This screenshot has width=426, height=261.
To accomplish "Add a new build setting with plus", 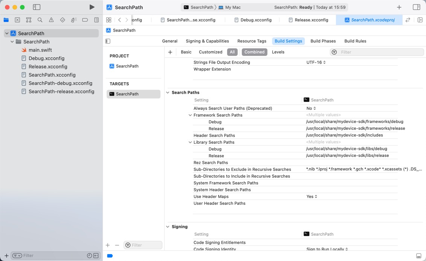I will click(x=170, y=52).
